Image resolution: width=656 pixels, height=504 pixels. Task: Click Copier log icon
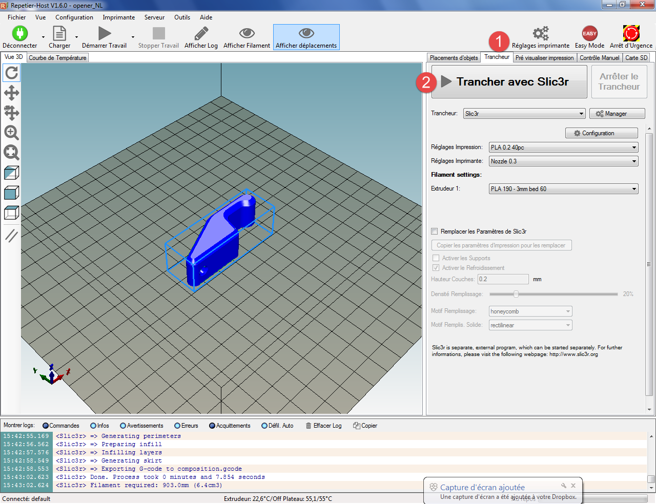click(x=356, y=426)
